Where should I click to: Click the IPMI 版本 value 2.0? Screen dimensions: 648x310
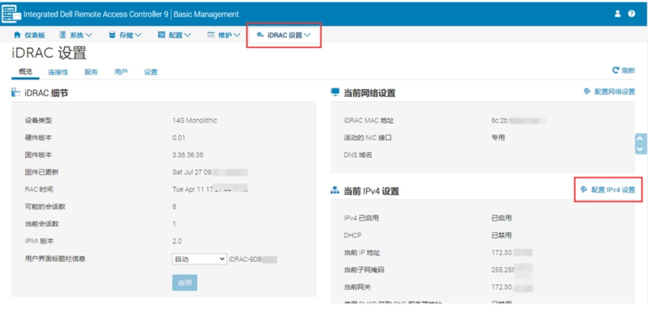point(177,241)
